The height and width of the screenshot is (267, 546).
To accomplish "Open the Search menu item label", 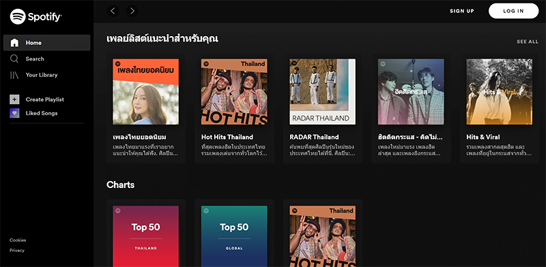I will [35, 59].
